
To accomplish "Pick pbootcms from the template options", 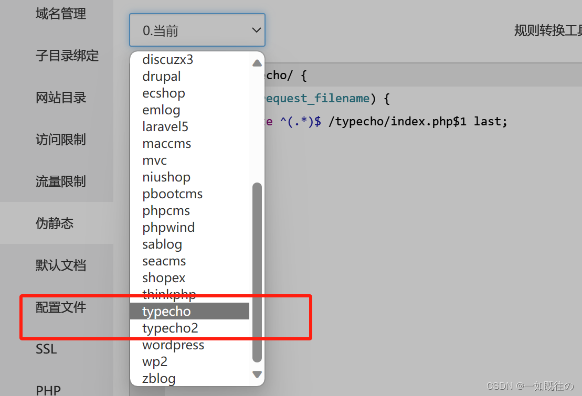I will click(172, 194).
